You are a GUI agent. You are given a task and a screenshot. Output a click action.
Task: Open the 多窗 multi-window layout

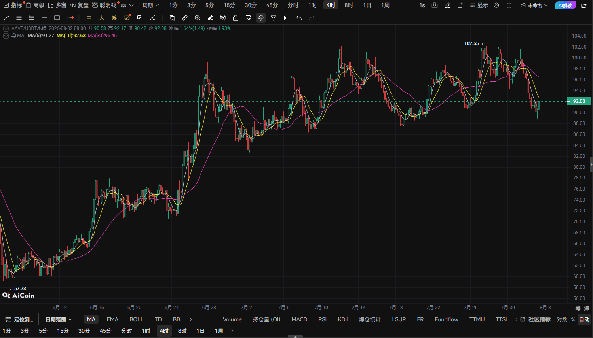[x=57, y=5]
